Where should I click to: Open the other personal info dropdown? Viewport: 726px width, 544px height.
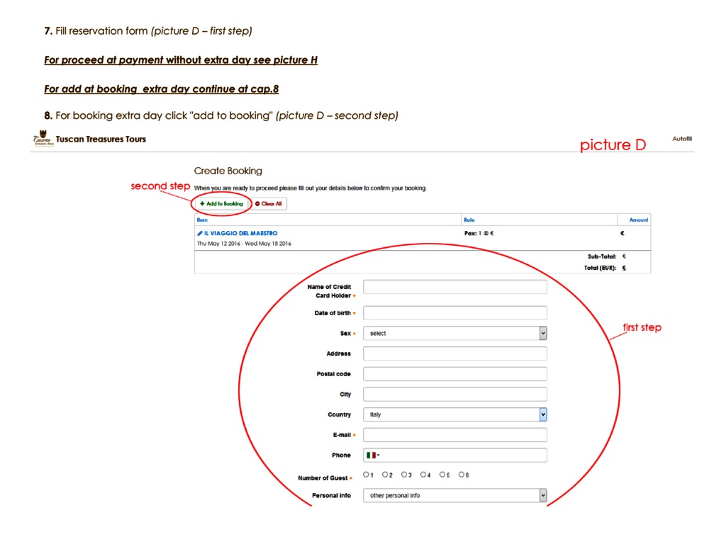coord(454,496)
